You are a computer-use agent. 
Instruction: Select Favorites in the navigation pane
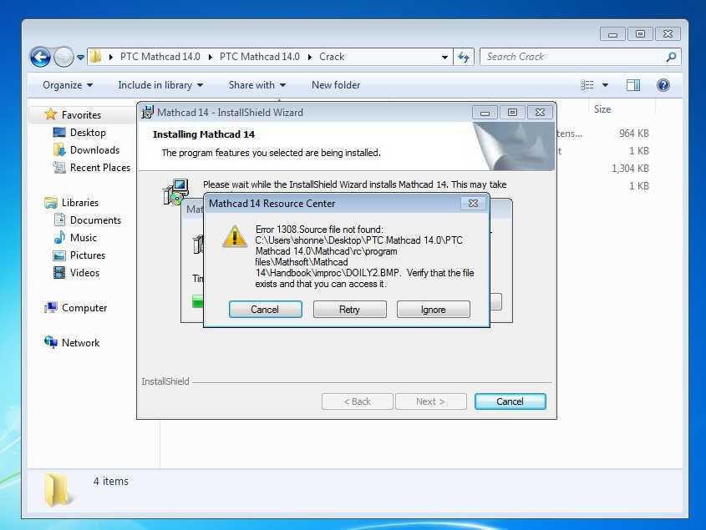coord(81,115)
